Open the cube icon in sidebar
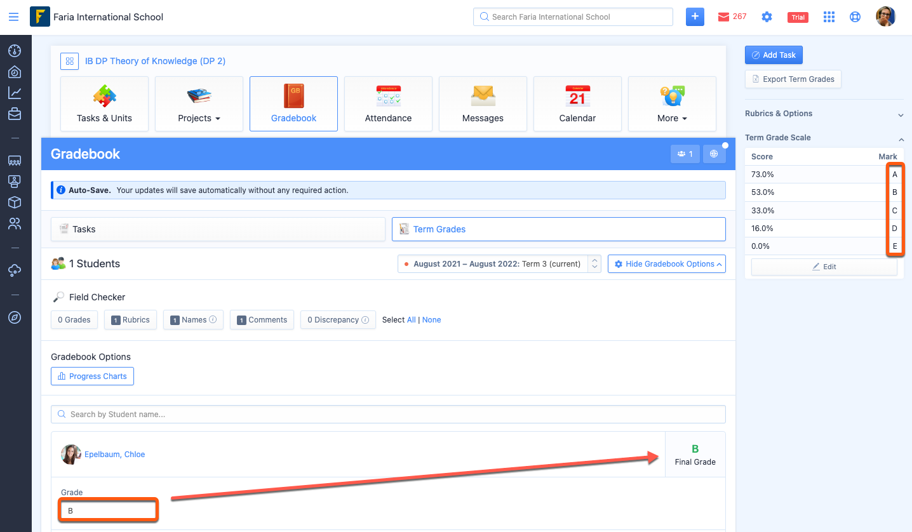The image size is (912, 532). 15,203
